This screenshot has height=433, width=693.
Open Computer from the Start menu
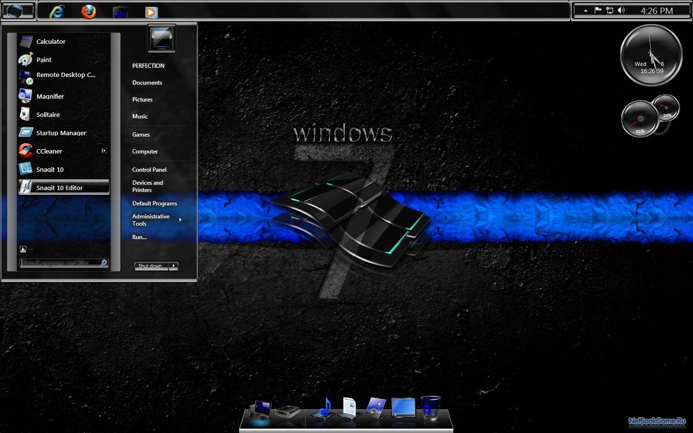(145, 152)
